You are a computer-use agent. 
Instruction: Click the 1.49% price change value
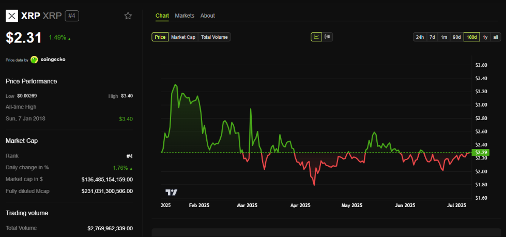coord(57,37)
